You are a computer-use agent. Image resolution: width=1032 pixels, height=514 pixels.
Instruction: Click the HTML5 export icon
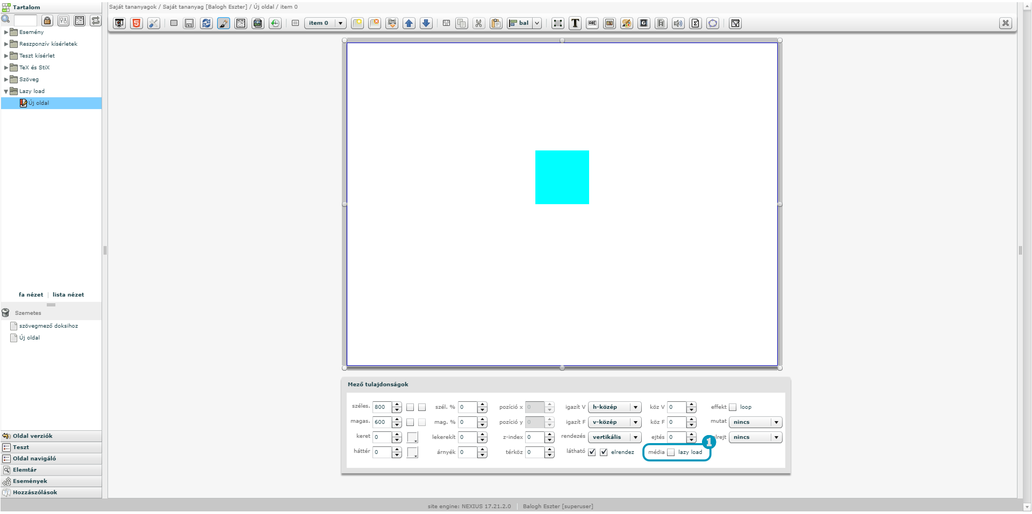click(x=137, y=23)
